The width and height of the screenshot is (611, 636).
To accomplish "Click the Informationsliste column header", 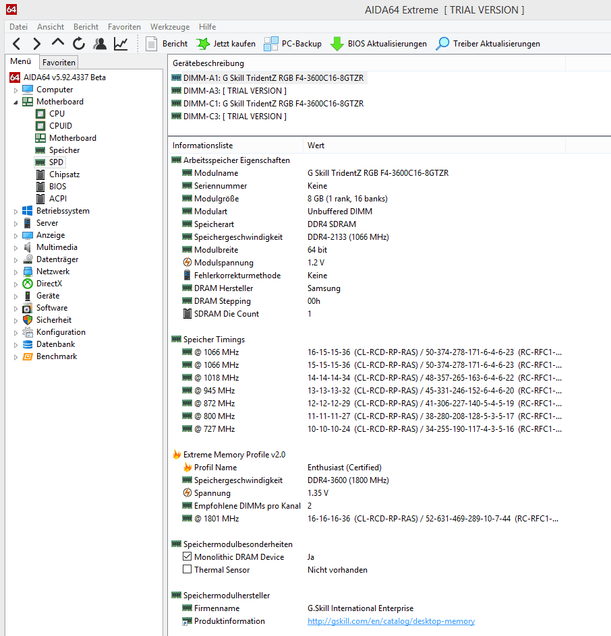I will click(x=235, y=146).
